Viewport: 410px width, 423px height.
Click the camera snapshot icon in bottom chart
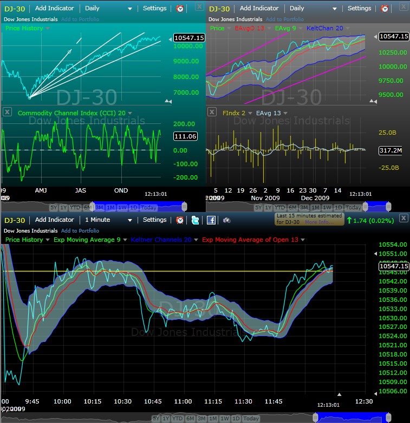coord(226,220)
